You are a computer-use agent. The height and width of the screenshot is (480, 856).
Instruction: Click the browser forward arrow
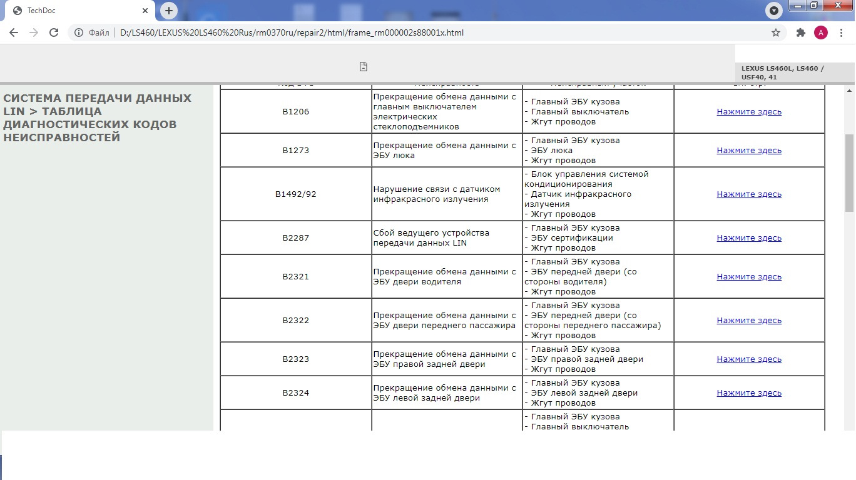(34, 32)
